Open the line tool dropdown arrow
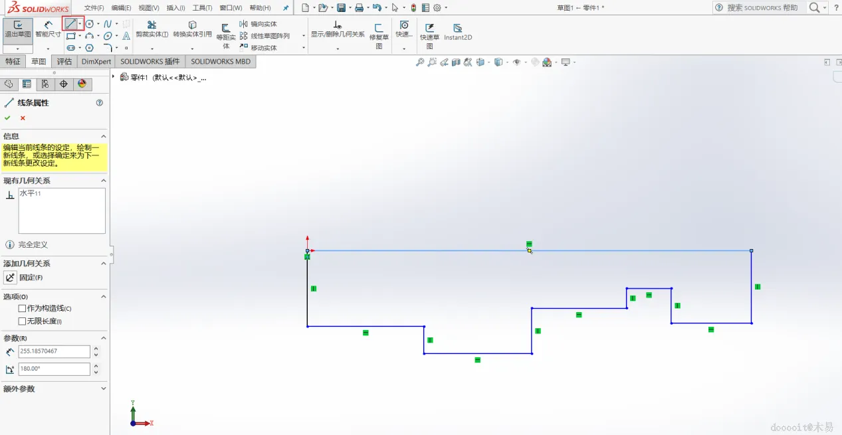The image size is (842, 435). click(80, 24)
